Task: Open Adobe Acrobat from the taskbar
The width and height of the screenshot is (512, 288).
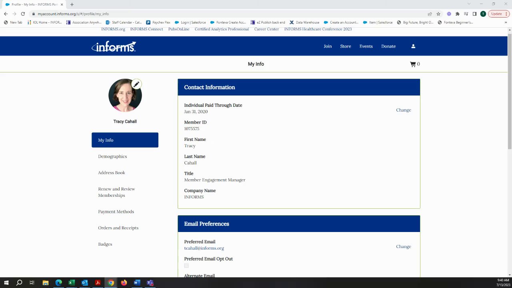Action: [x=98, y=283]
